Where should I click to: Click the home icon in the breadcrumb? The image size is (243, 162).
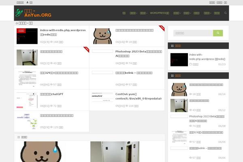[17, 23]
